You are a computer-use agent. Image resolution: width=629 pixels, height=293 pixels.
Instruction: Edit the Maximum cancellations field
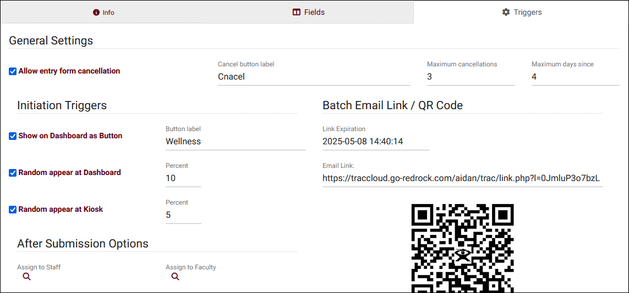click(471, 77)
